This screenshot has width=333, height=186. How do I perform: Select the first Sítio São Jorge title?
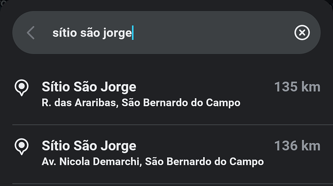[x=89, y=87]
